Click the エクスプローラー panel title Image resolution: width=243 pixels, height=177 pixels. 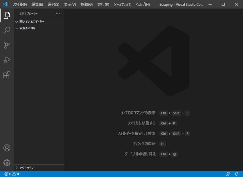(29, 14)
